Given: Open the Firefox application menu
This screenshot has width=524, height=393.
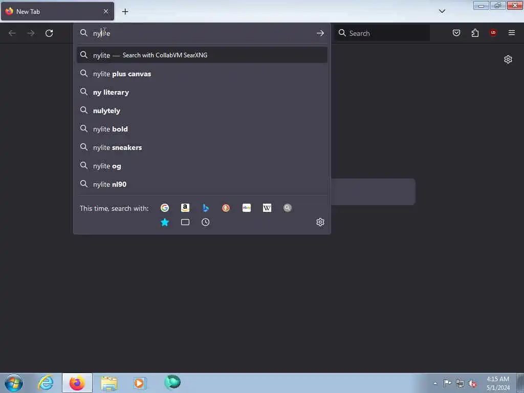Looking at the screenshot, I should (512, 33).
